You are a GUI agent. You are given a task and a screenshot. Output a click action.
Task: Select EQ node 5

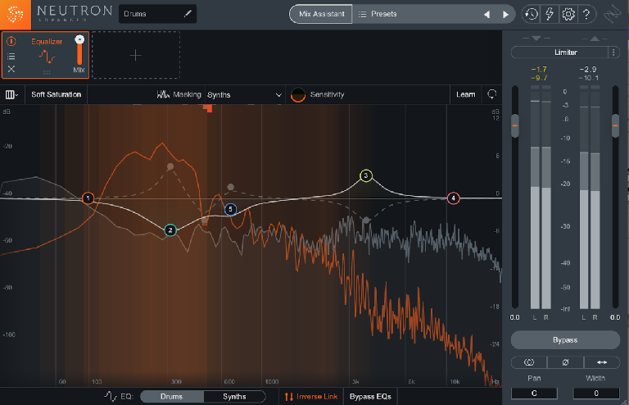pos(230,209)
